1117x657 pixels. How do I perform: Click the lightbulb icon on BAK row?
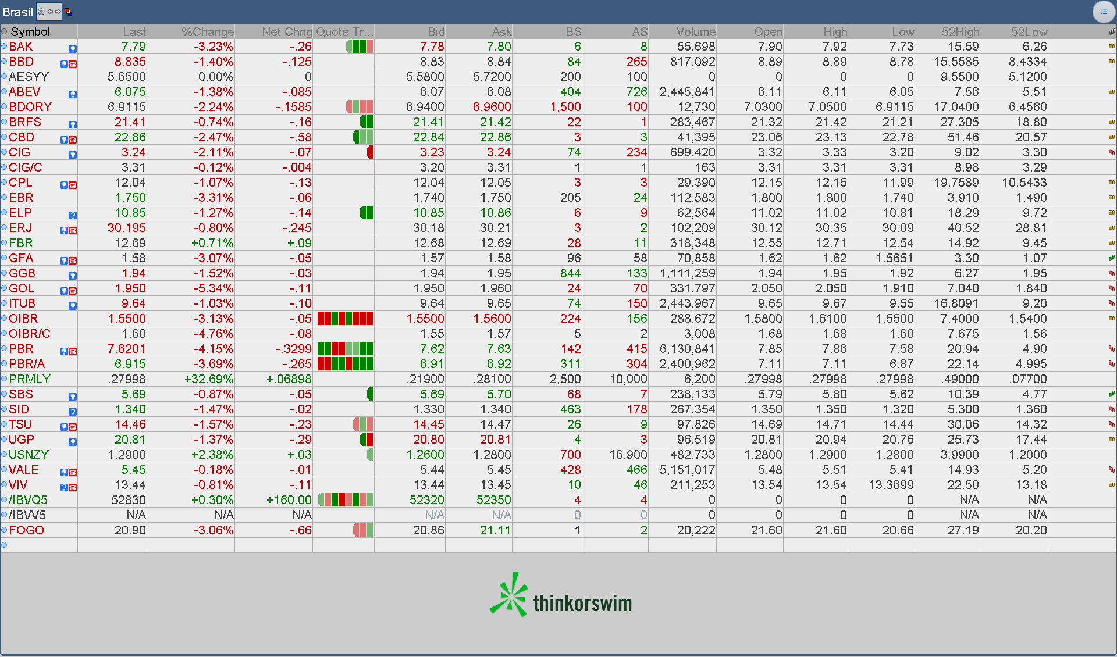coord(73,49)
